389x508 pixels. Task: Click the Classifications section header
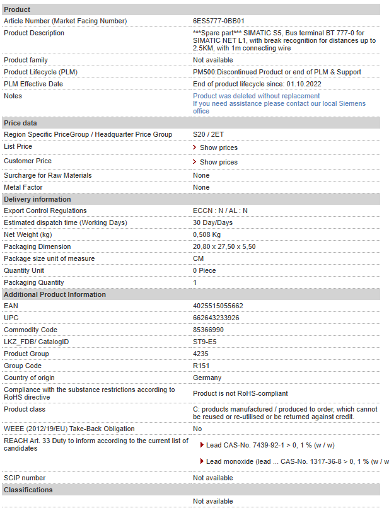[x=191, y=490]
